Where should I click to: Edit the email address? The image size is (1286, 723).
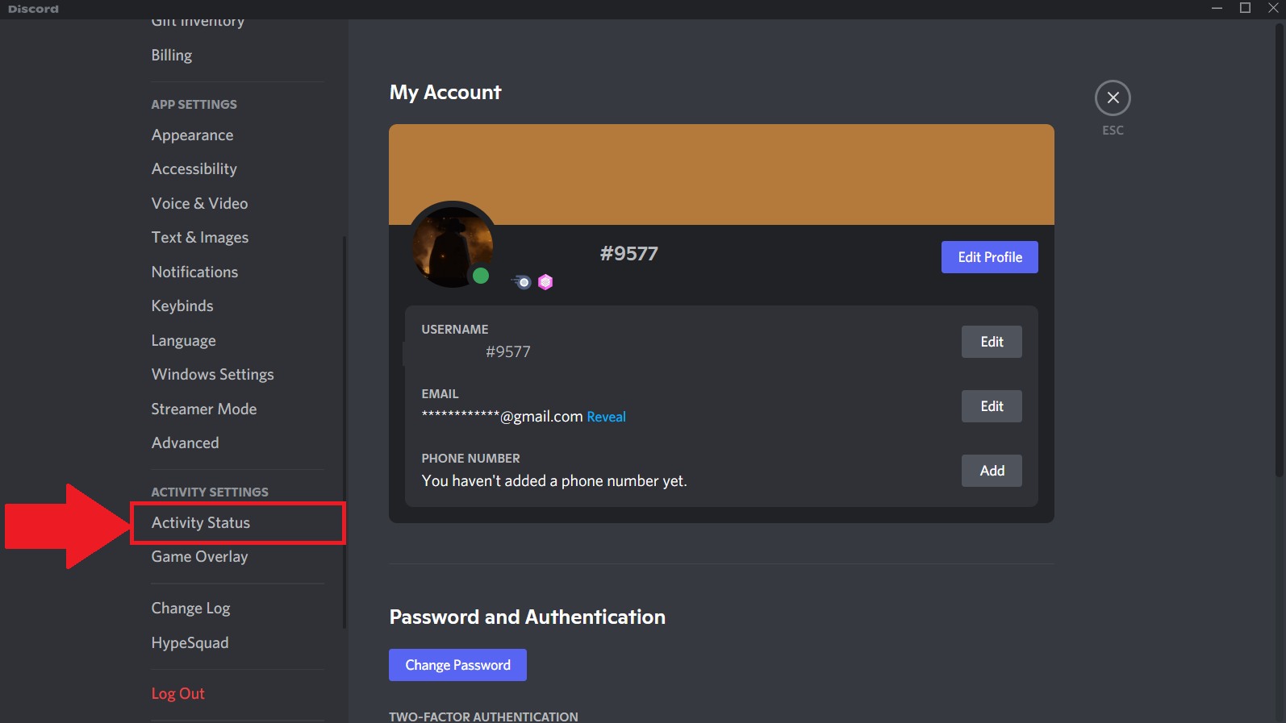click(992, 406)
